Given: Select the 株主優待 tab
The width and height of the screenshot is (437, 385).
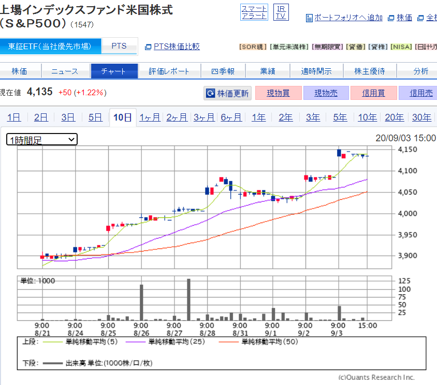Looking at the screenshot, I should 370,71.
